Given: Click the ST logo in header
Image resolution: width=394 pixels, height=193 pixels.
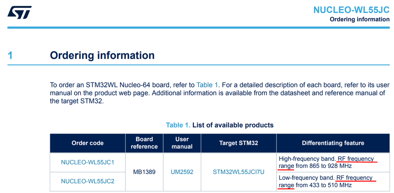Looking at the screenshot, I should click(20, 12).
